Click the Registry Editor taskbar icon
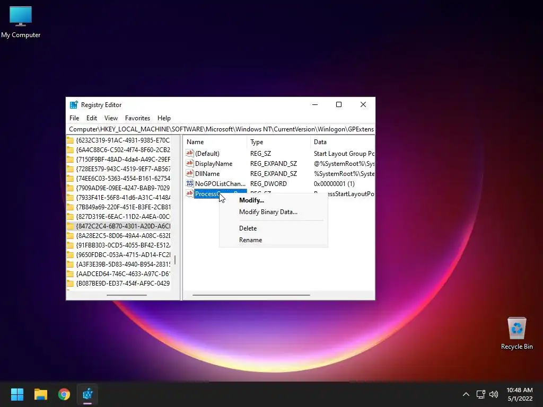This screenshot has width=543, height=407. (x=87, y=394)
